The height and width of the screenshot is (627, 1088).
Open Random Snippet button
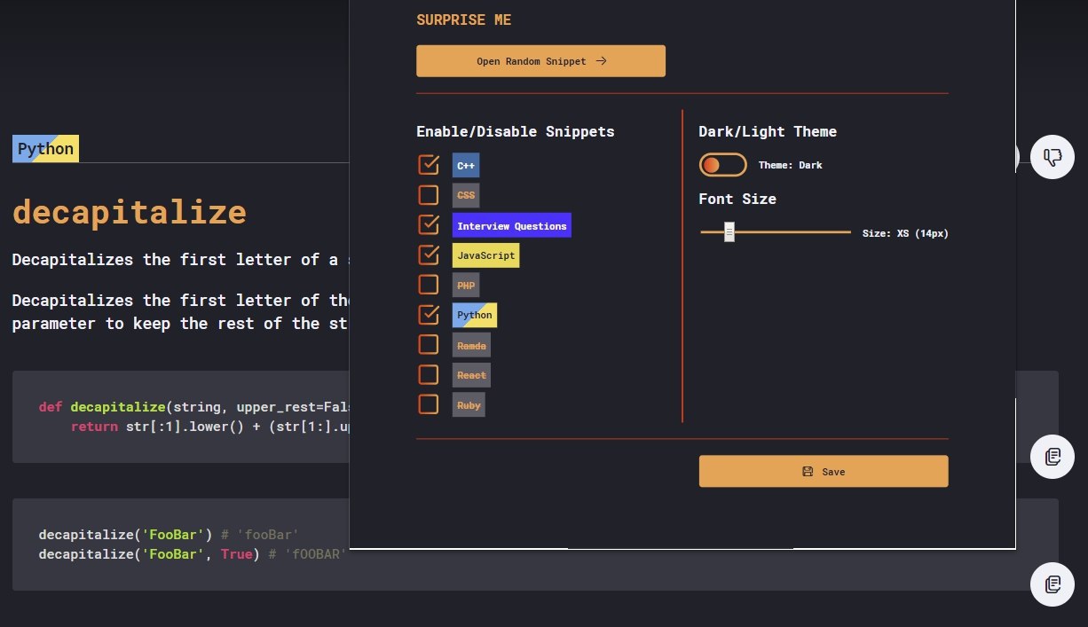(x=540, y=61)
